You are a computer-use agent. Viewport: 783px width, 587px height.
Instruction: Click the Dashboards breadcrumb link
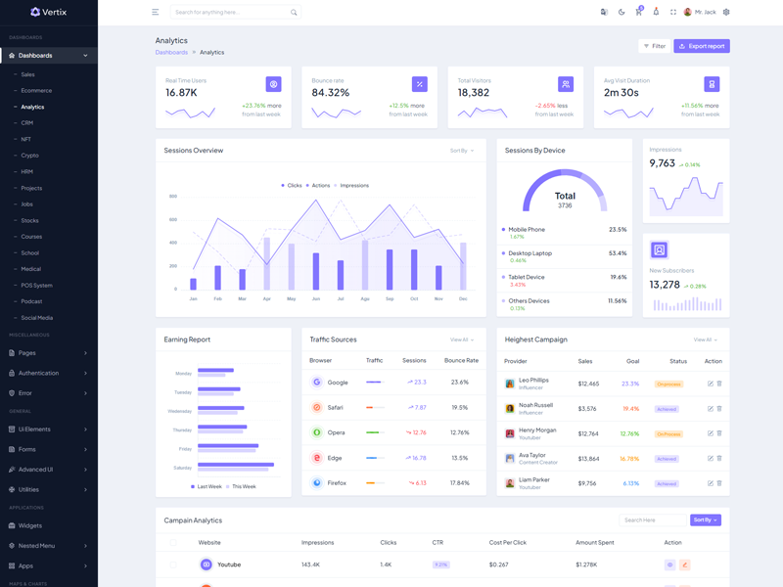tap(171, 52)
